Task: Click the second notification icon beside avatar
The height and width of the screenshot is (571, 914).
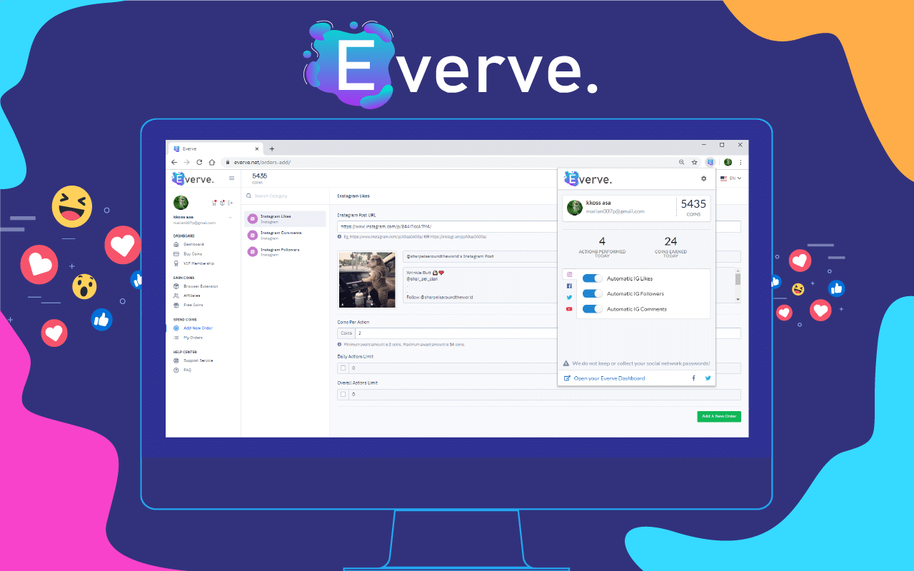Action: 222,203
